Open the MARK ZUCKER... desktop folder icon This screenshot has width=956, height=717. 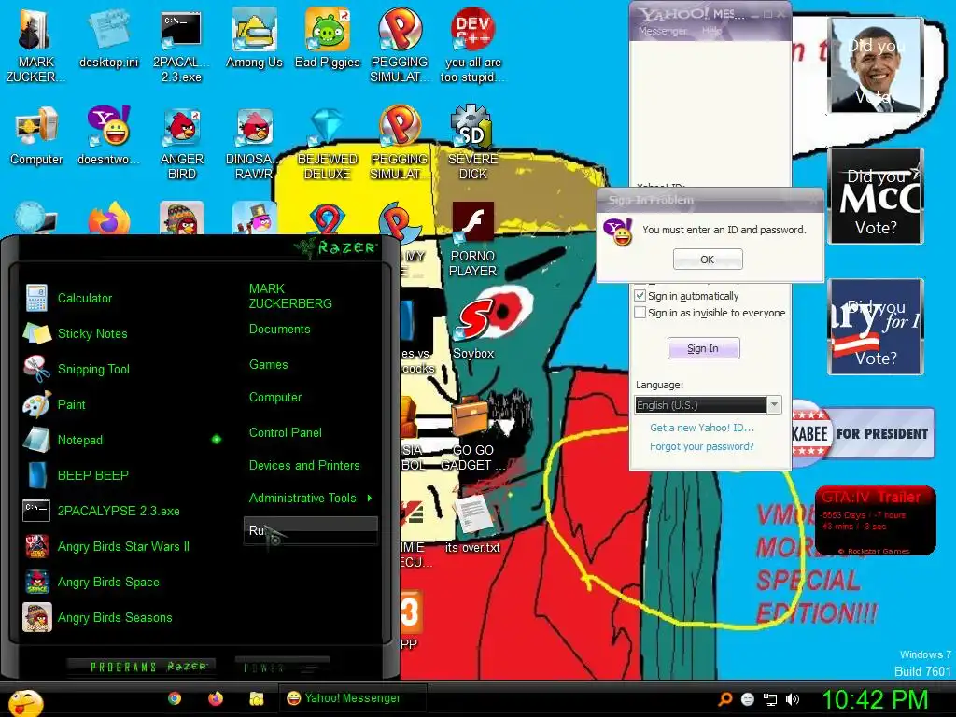point(35,46)
